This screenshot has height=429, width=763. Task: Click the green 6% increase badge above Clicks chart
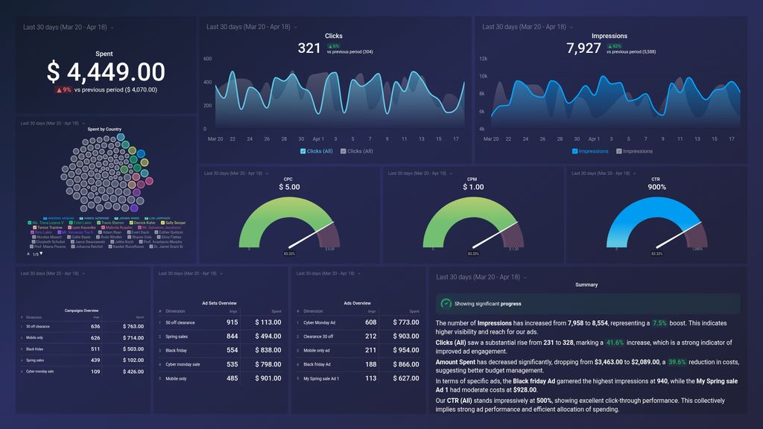pos(335,45)
